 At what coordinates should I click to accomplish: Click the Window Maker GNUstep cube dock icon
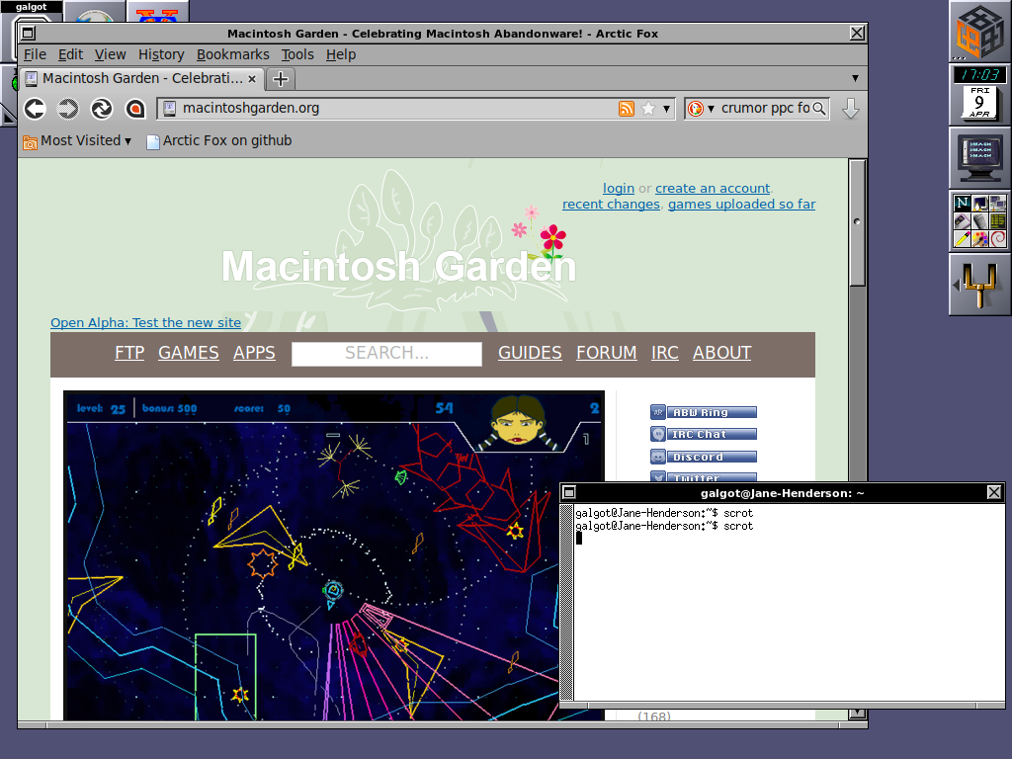979,32
